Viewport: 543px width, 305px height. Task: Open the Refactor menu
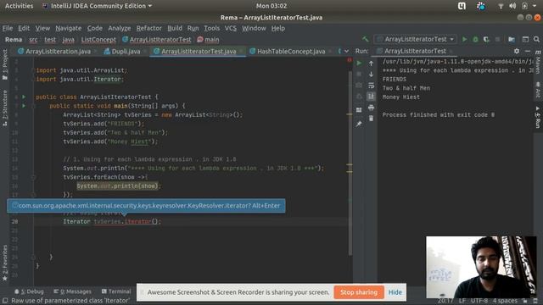tap(149, 28)
